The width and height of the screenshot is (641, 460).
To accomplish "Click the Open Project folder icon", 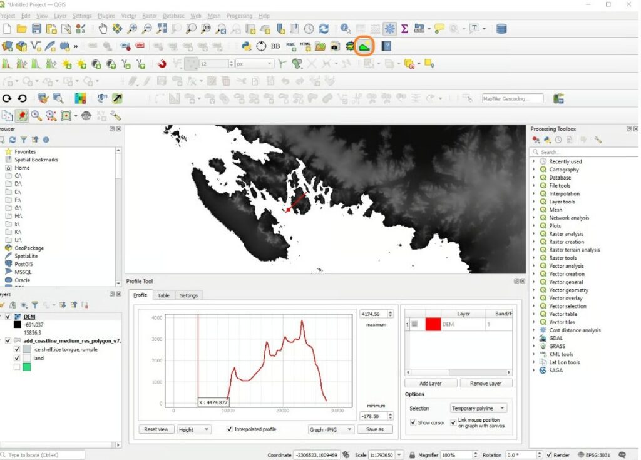I will tap(22, 29).
